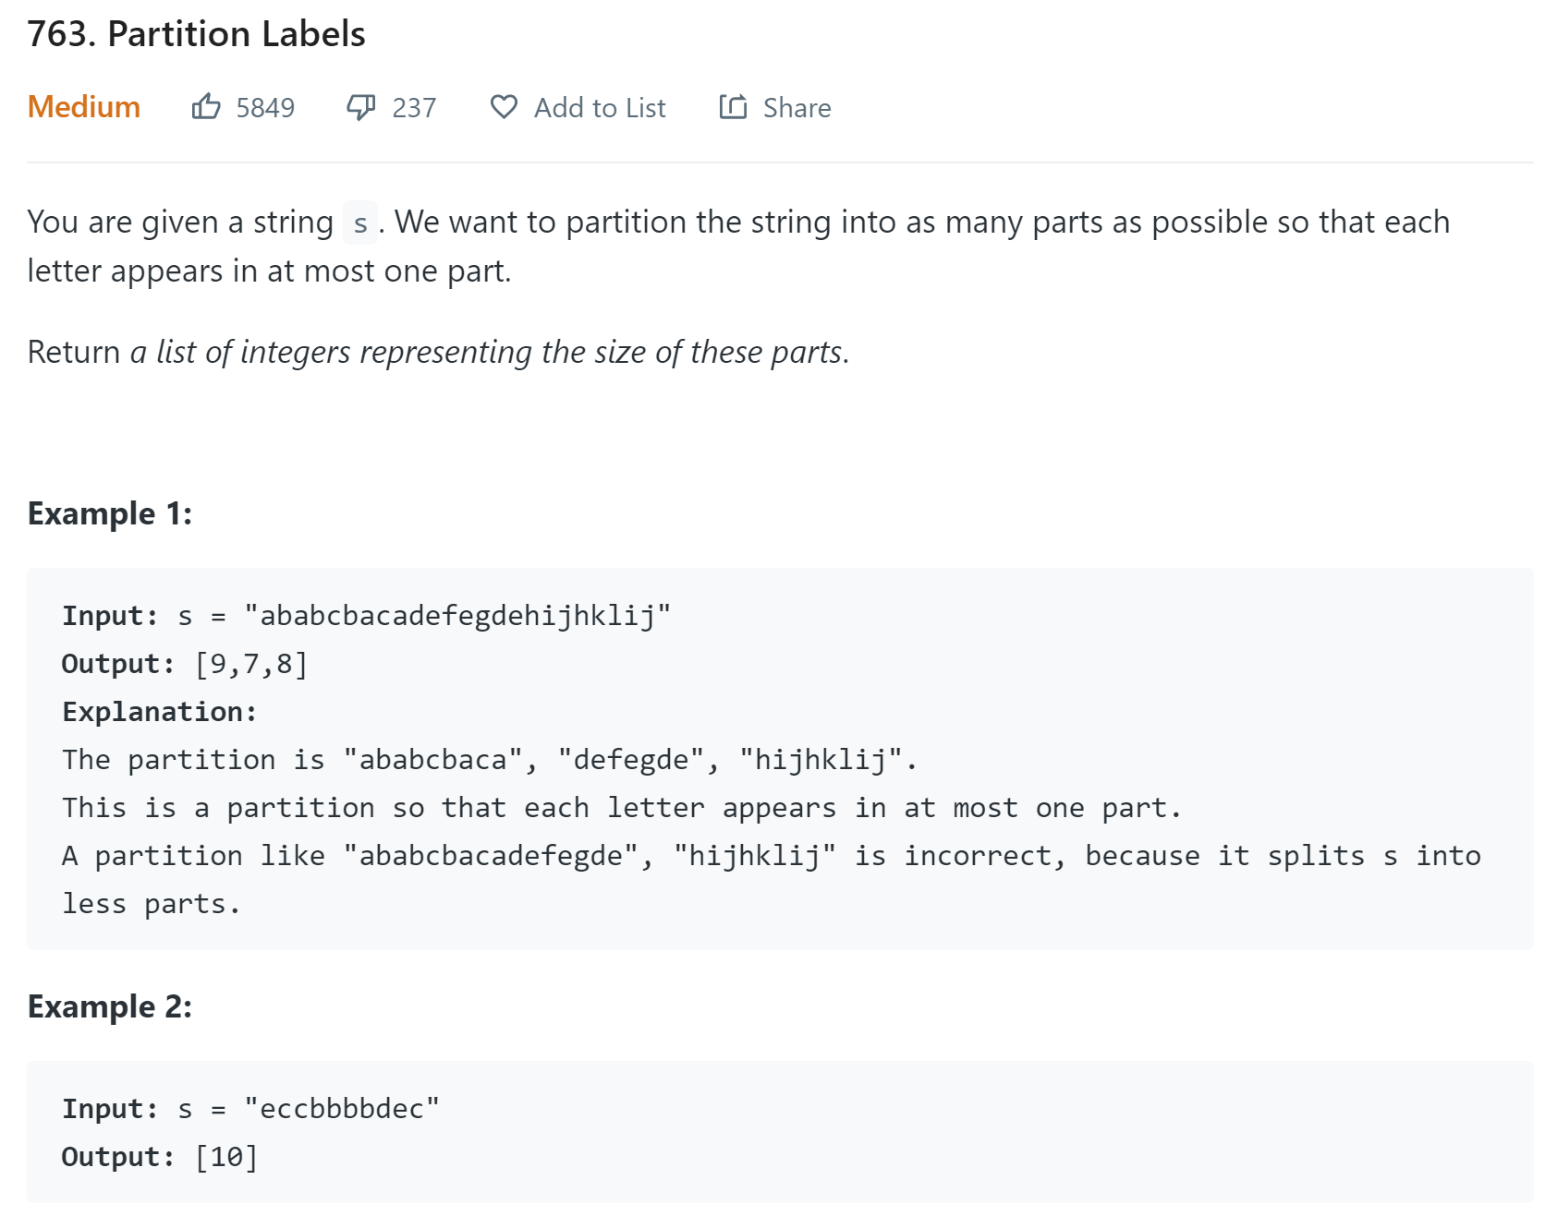Click the inline code s in description
Viewport: 1545px width, 1216px height.
[360, 223]
